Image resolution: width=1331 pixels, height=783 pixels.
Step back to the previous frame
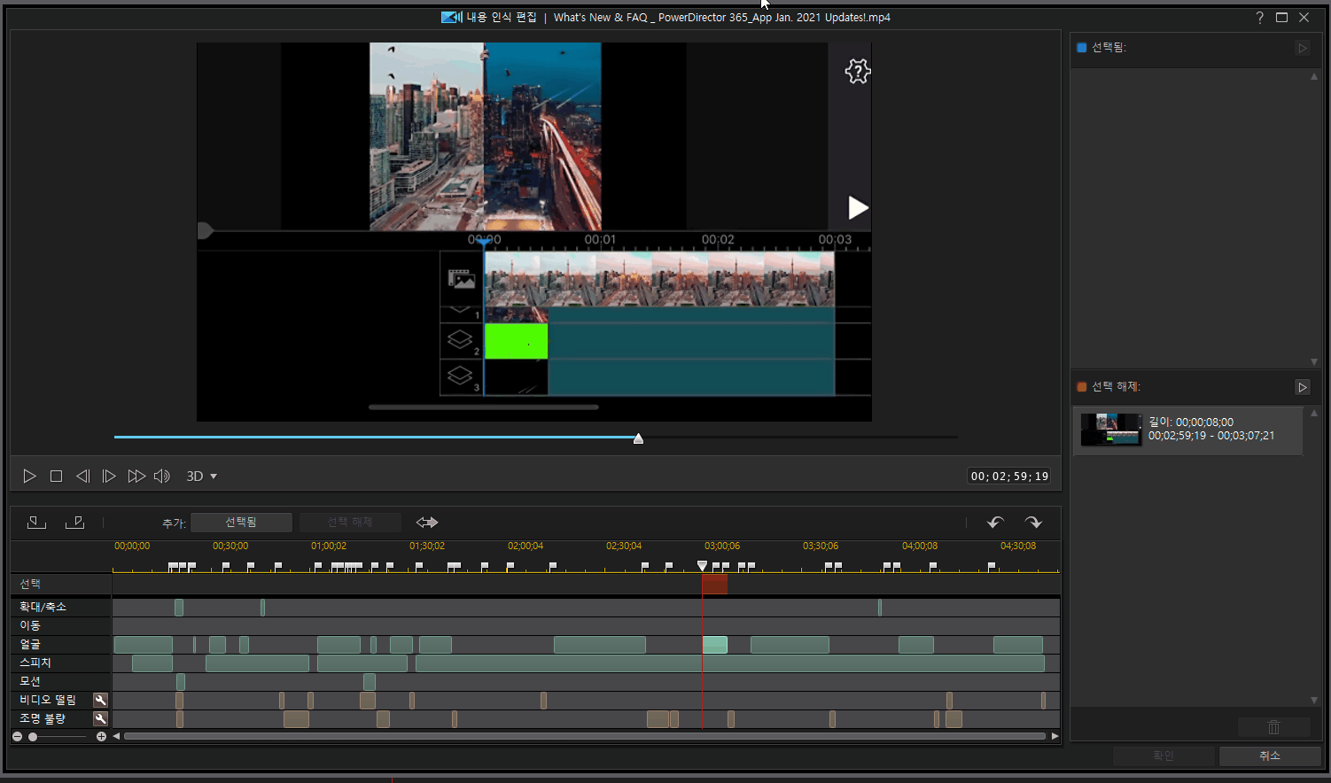coord(82,477)
